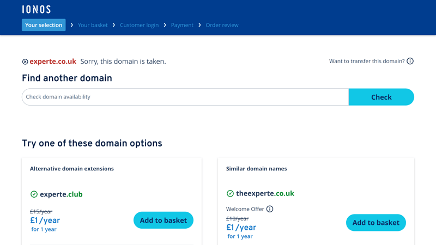
Task: Click the info icon beside transfer domain
Action: coord(410,61)
